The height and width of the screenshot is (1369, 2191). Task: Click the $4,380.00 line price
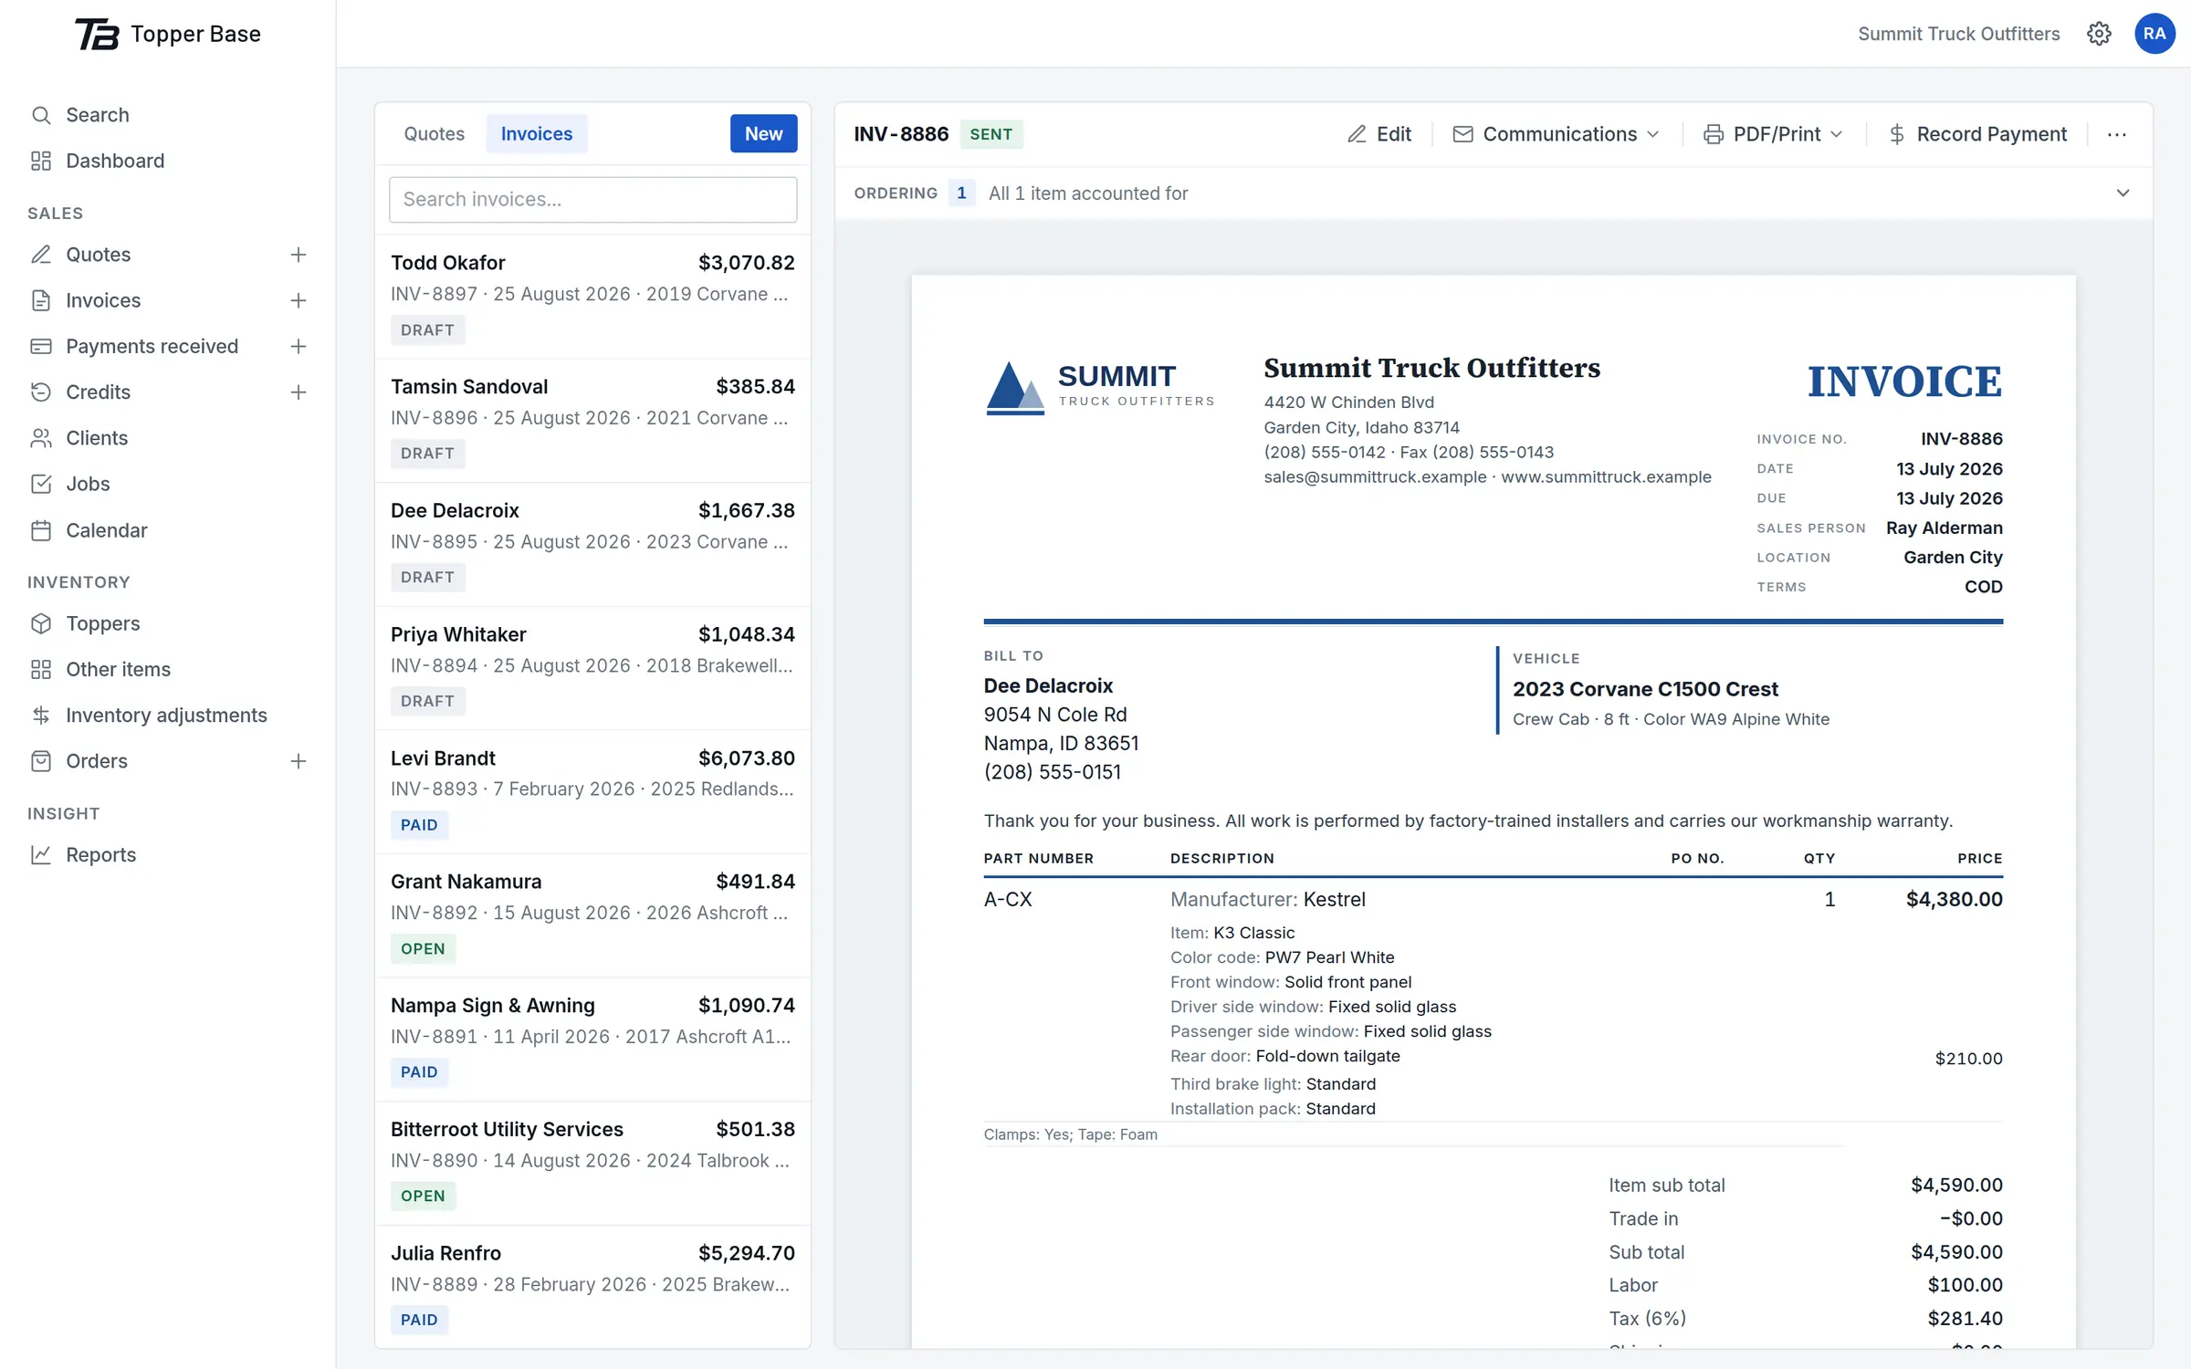tap(1954, 899)
